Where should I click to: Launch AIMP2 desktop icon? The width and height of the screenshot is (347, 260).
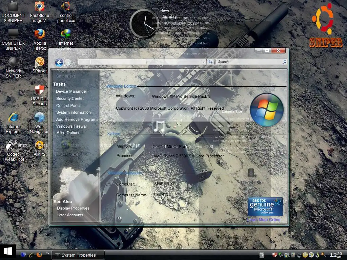(40, 149)
